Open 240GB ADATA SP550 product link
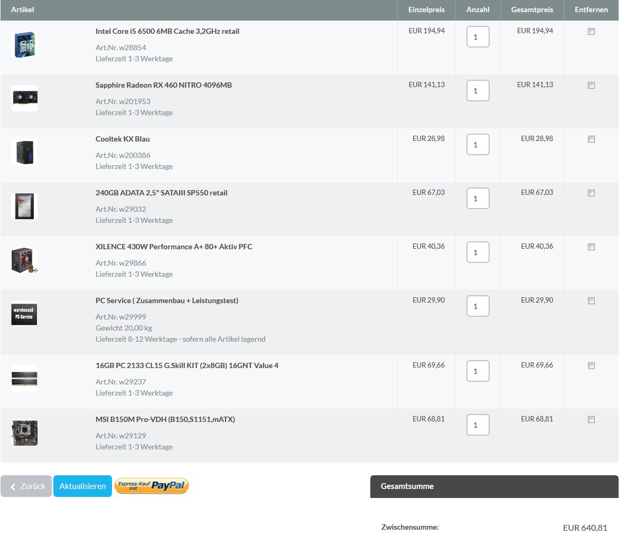The width and height of the screenshot is (626, 536). 161,193
